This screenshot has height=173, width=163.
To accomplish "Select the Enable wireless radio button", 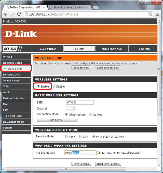I will tap(38, 86).
